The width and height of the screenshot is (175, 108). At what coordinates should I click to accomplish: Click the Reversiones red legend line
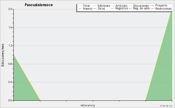[152, 8]
